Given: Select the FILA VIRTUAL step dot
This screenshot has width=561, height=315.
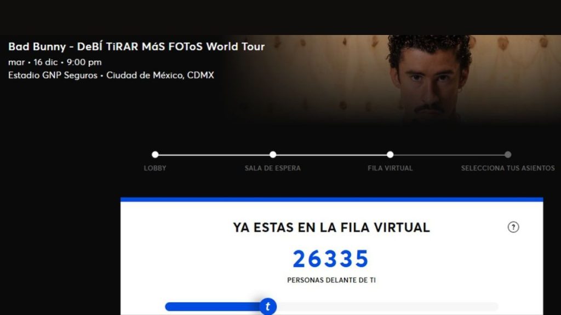Looking at the screenshot, I should pyautogui.click(x=390, y=155).
